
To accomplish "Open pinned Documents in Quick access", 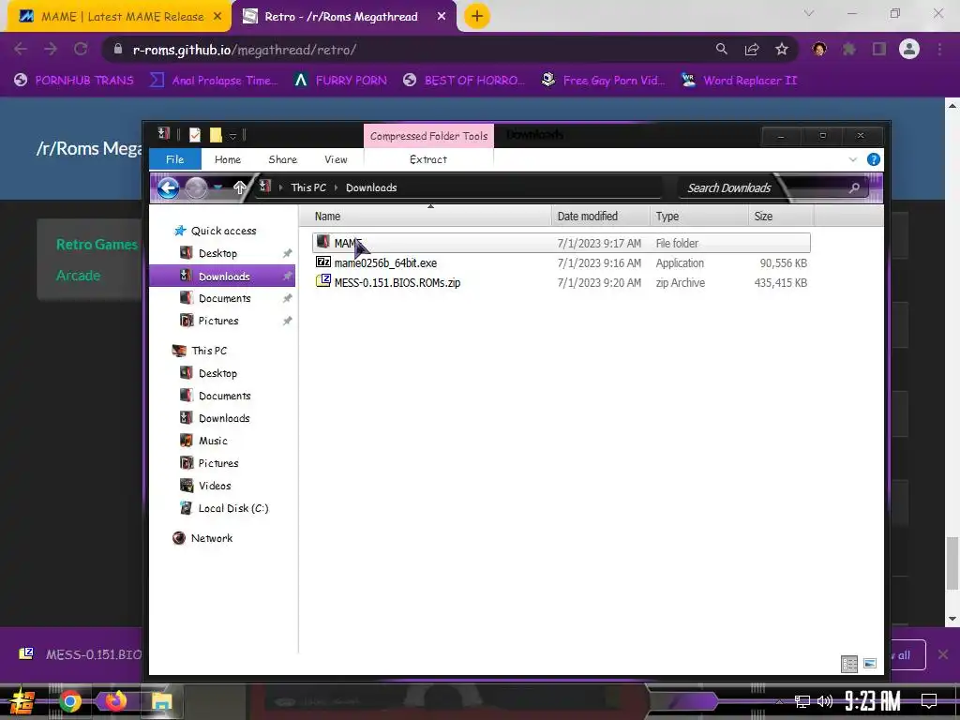I will [225, 298].
